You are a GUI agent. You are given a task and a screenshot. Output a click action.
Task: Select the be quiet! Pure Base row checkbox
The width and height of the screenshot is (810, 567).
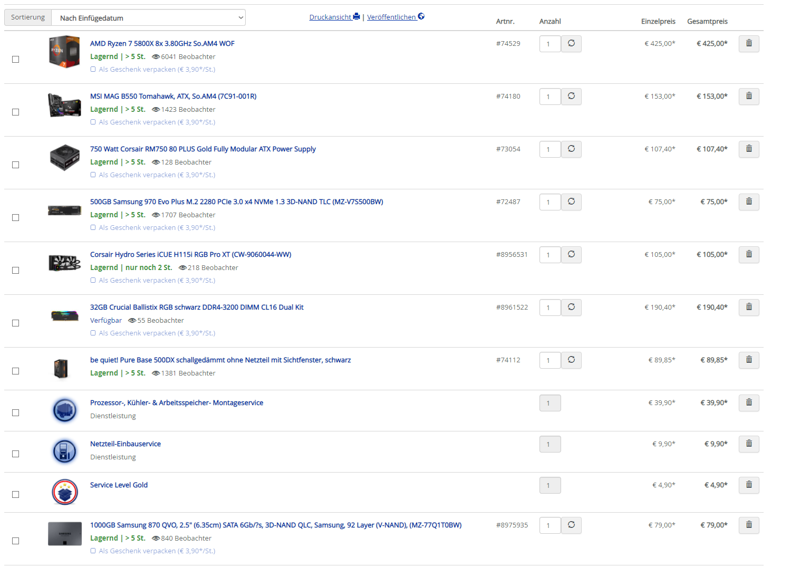click(16, 371)
